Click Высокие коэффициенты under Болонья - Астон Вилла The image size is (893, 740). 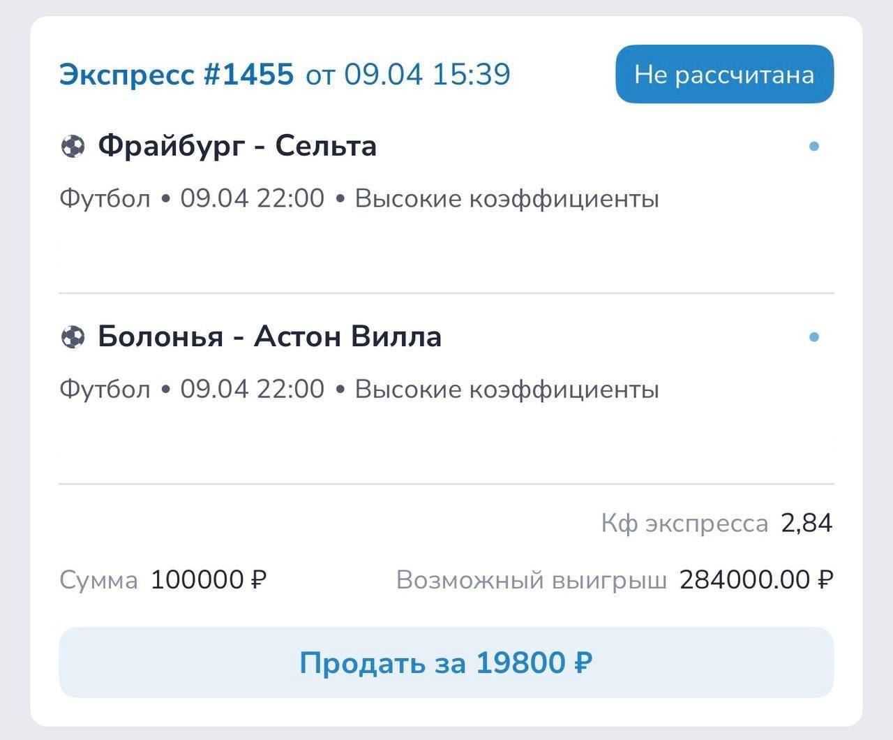(x=507, y=389)
